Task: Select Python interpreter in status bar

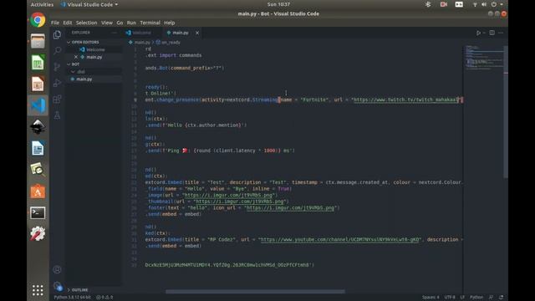Action: coord(73,298)
